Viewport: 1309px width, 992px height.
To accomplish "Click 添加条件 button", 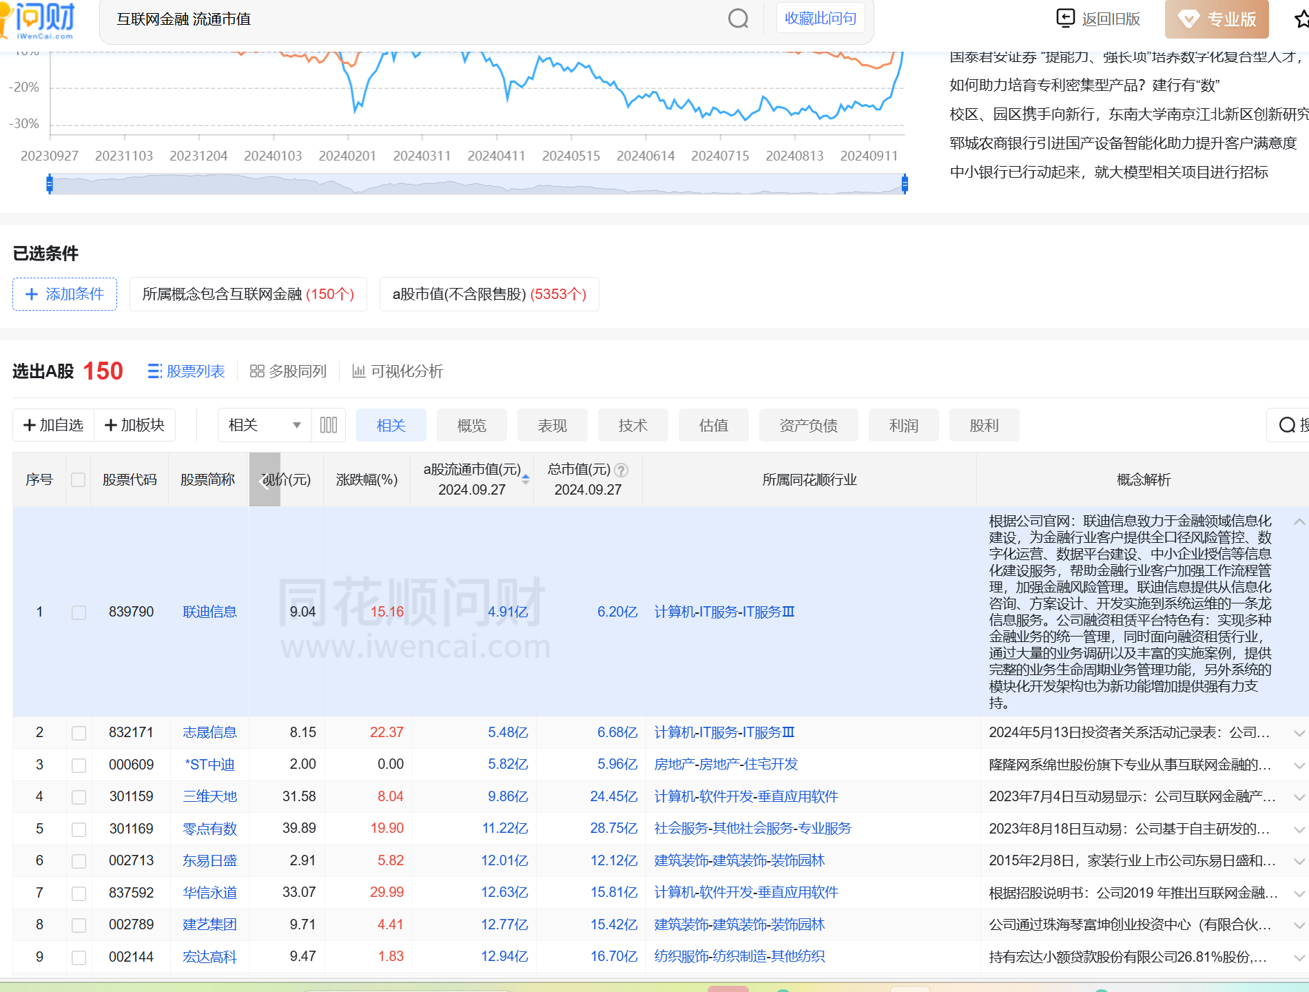I will point(65,294).
